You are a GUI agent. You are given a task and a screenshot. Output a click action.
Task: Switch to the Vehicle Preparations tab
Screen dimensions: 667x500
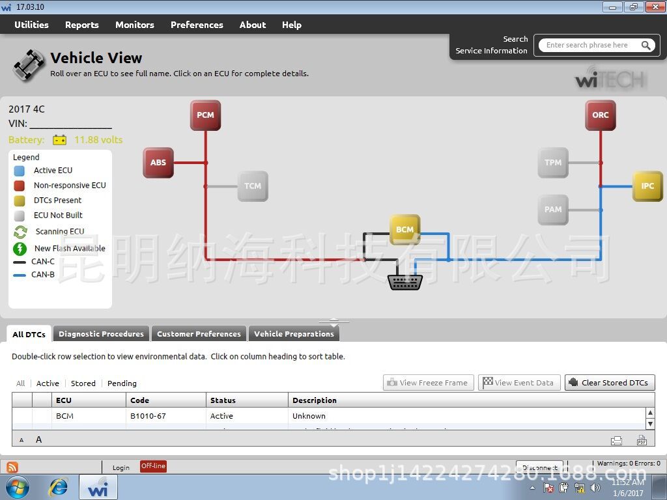pos(294,334)
